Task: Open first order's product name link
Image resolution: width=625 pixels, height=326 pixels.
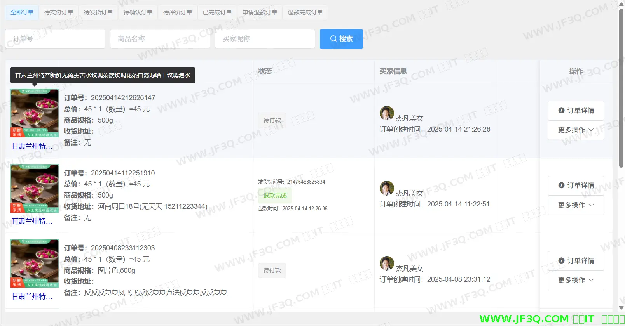Action: click(32, 146)
